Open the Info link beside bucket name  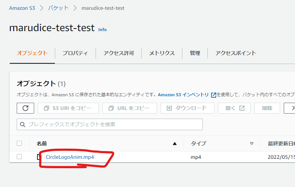(x=102, y=30)
